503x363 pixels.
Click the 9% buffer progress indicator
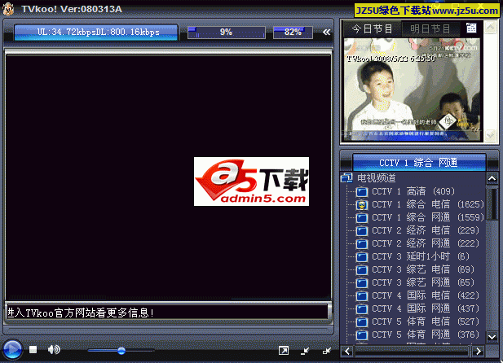point(227,32)
